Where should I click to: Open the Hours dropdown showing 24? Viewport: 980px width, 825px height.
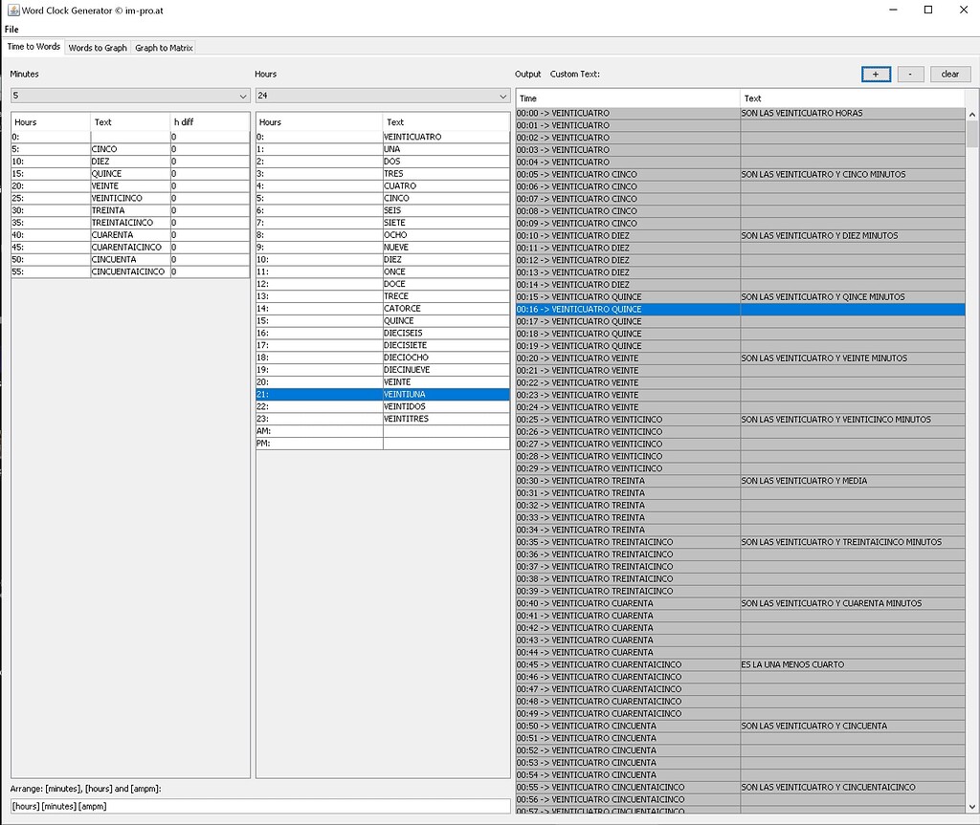382,96
